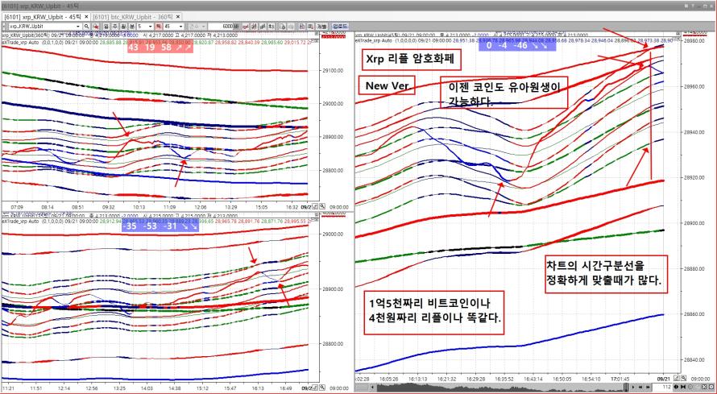The height and width of the screenshot is (394, 717).
Task: Click the 28960.00 price label on the right chart axis
Action: (x=692, y=87)
